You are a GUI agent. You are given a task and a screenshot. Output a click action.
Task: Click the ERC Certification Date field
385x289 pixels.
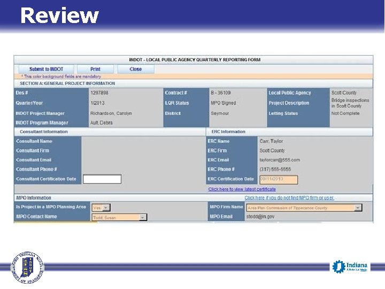click(279, 180)
